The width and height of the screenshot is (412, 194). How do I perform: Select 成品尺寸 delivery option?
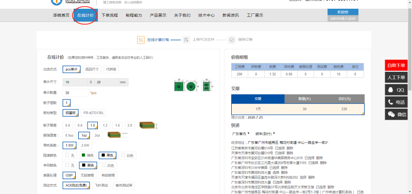coord(92,69)
